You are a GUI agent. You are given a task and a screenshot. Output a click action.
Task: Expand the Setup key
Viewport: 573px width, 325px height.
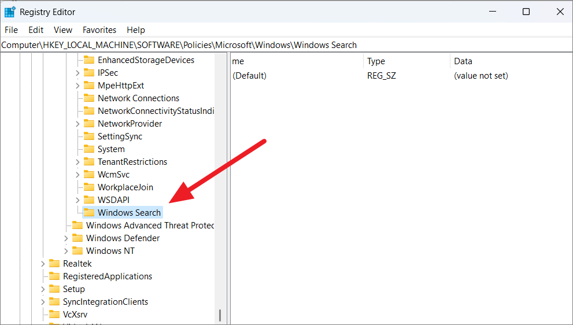[x=43, y=289]
